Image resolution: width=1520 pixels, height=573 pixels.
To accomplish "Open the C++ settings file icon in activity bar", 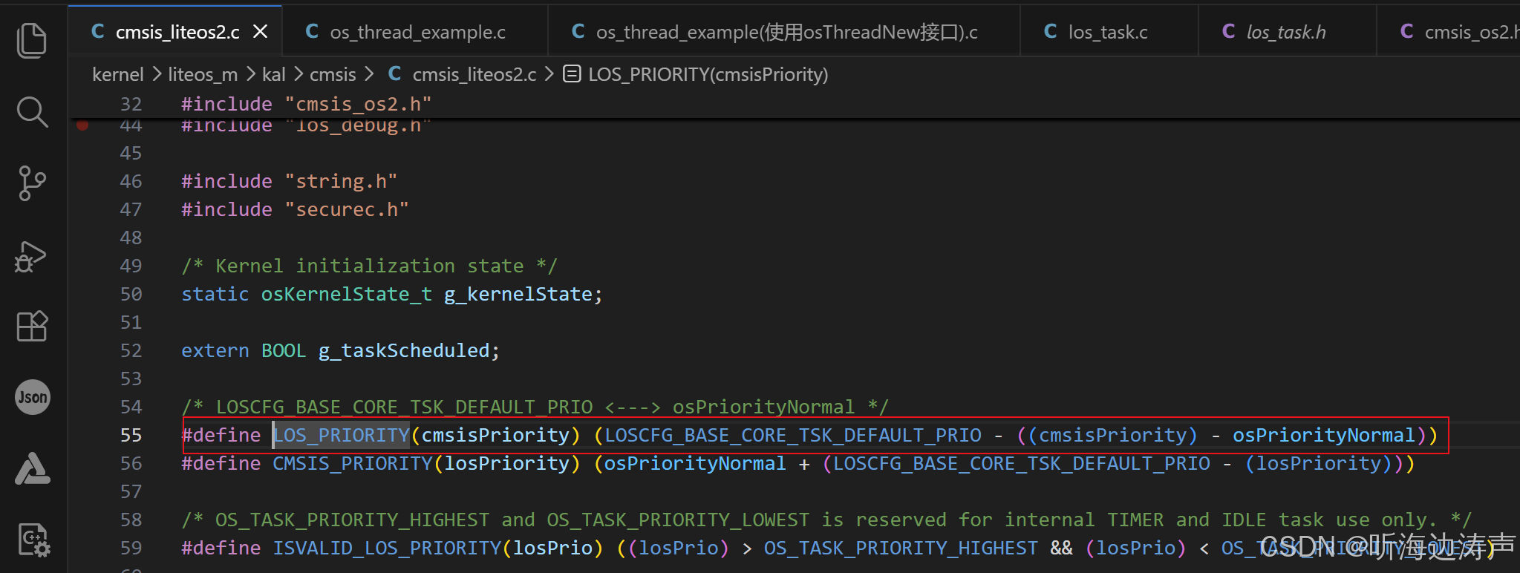I will click(x=33, y=540).
